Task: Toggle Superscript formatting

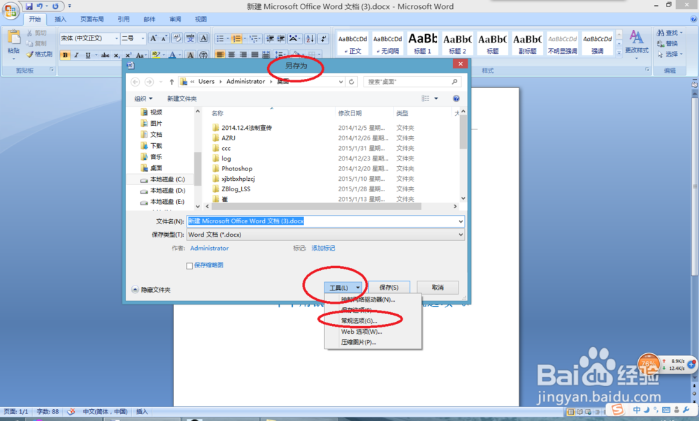Action: 128,55
